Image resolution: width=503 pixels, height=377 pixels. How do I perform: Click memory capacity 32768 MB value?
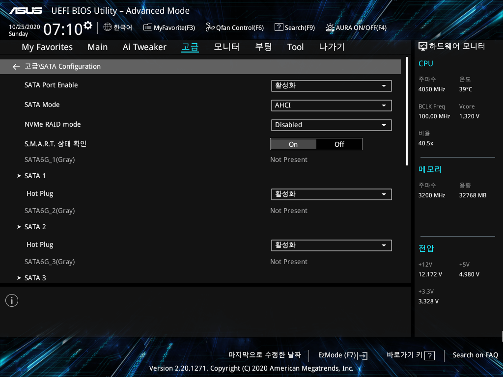pyautogui.click(x=473, y=195)
